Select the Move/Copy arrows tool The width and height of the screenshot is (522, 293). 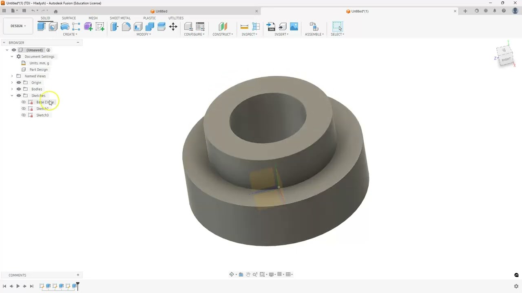tap(173, 27)
